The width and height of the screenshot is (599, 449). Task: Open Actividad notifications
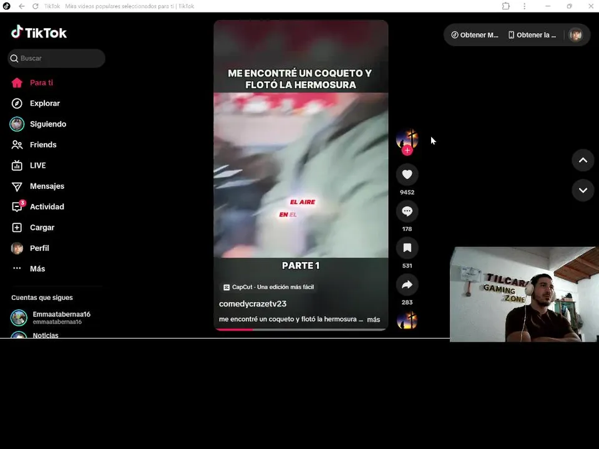coord(37,206)
